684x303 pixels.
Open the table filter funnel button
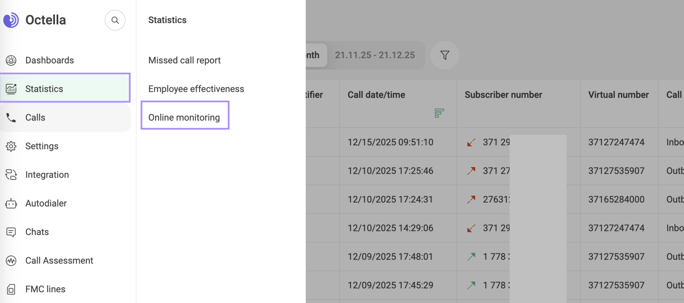(x=445, y=55)
